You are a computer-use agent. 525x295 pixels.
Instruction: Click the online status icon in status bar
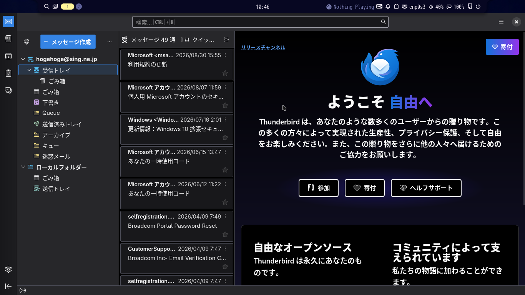click(x=23, y=290)
